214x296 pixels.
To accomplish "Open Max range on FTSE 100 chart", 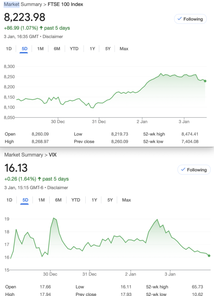I will pos(124,49).
